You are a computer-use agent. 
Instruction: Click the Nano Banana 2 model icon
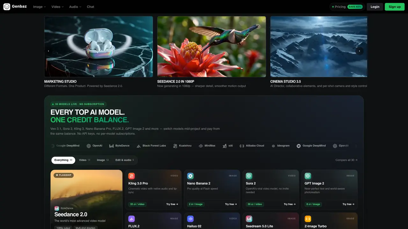point(190,176)
